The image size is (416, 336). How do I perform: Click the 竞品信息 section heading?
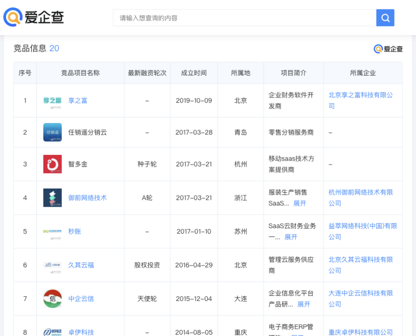pyautogui.click(x=30, y=48)
